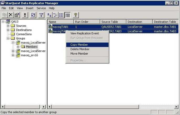
Task: Click the Filter funnel toolbar icon
Action: 41,15
